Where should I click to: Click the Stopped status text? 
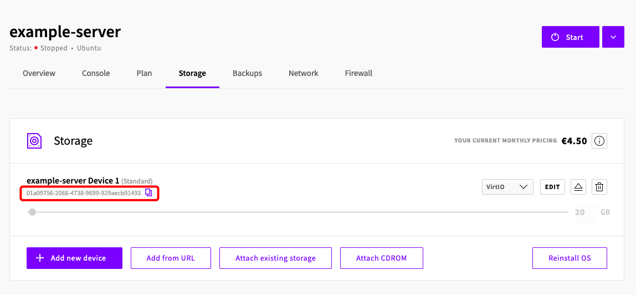[54, 48]
